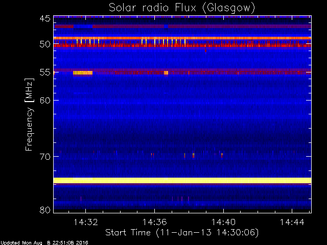Screen dimensions: 327x245
Task: Click the '80' frequency tick label
Action: 45,210
